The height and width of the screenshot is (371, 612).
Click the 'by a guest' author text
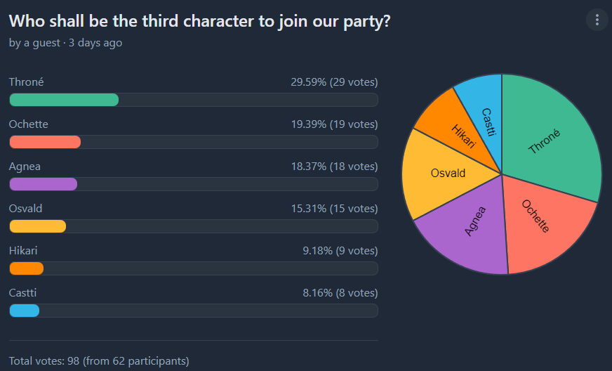[x=34, y=43]
